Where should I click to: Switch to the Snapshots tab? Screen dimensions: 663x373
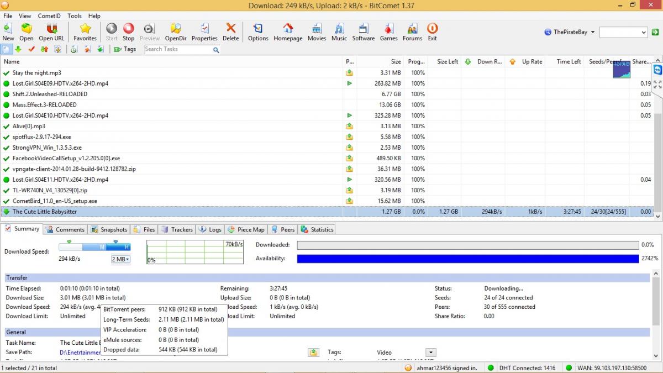pyautogui.click(x=109, y=229)
